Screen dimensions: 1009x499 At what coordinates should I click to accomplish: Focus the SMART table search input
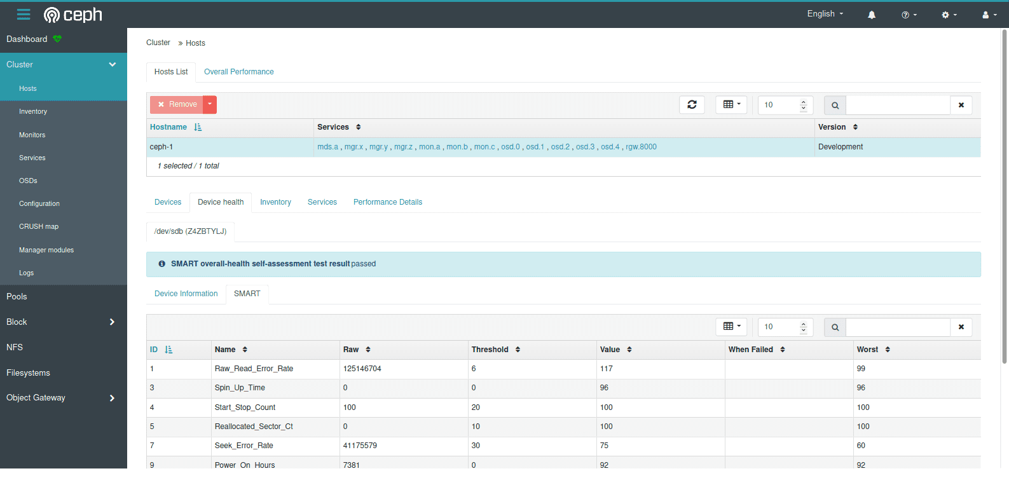click(897, 327)
